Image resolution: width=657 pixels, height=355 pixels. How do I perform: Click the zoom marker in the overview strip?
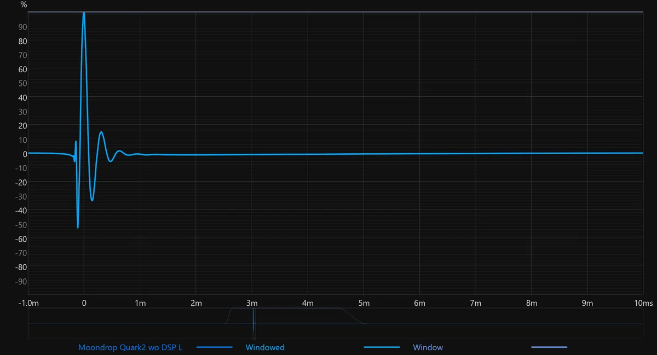pos(254,323)
